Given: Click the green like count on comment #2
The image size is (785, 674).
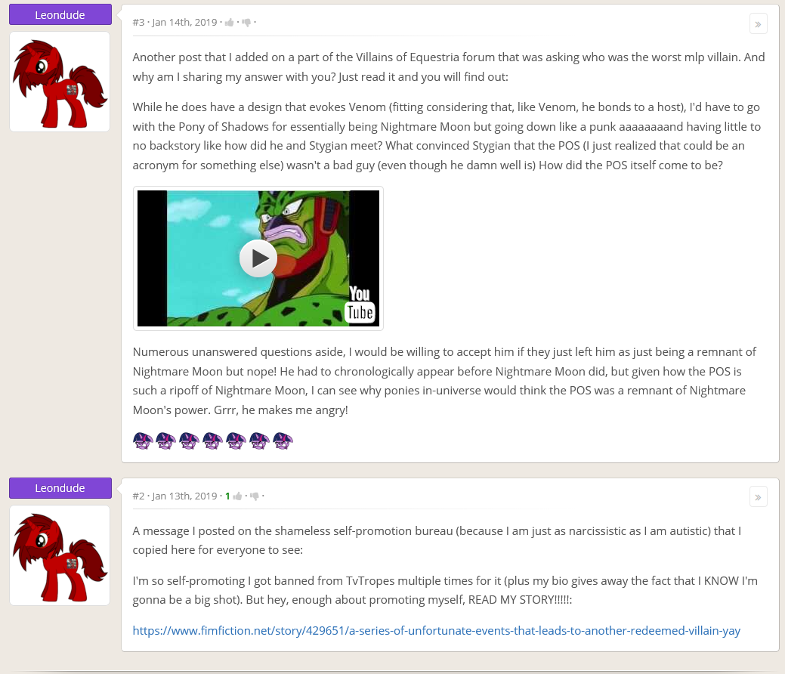Looking at the screenshot, I should pyautogui.click(x=227, y=496).
